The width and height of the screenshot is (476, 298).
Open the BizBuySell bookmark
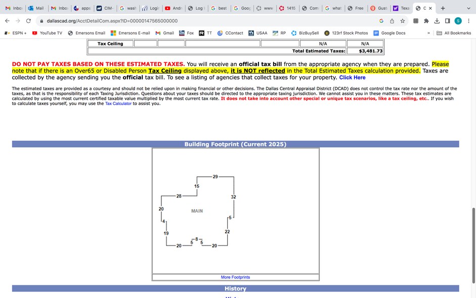(305, 33)
